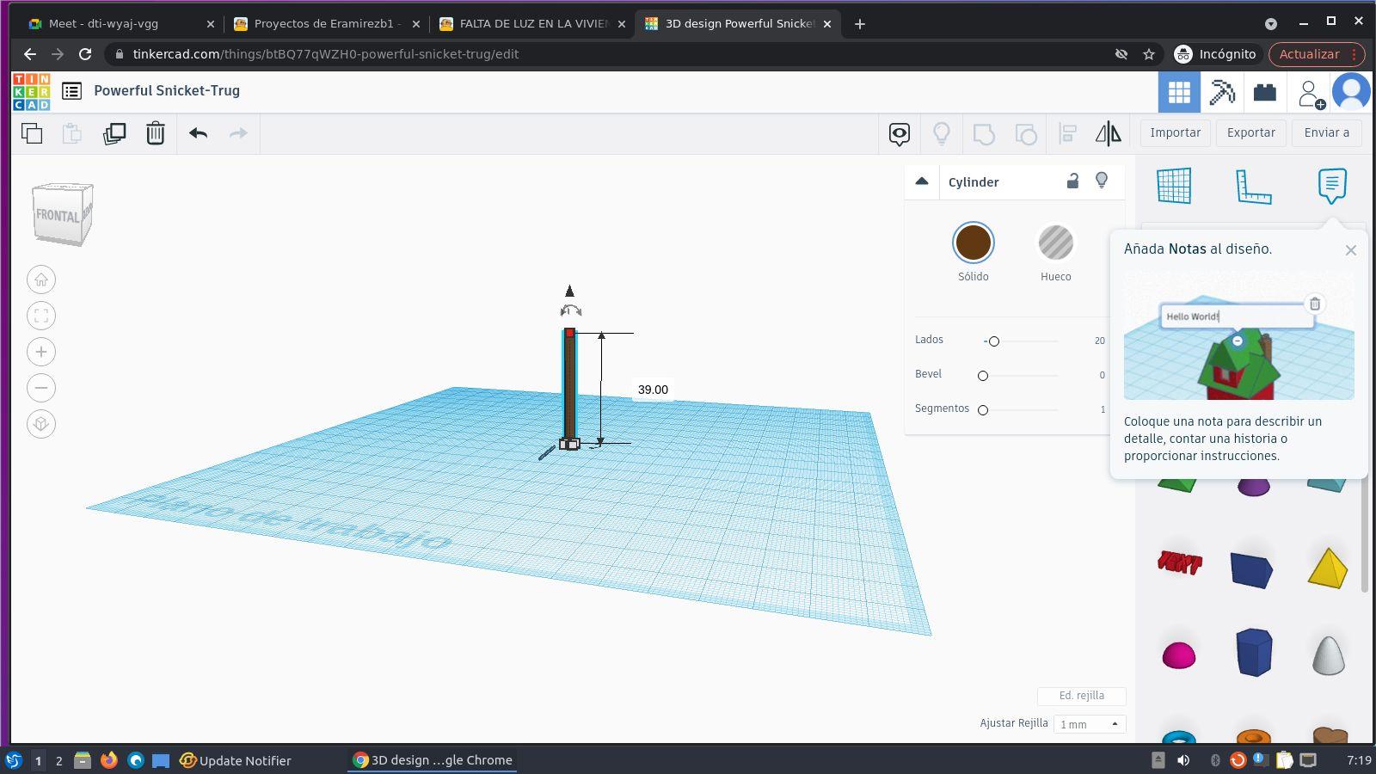Switch to Proyectos de Eramirezb1 tab
Viewport: 1376px width, 774px height.
(x=326, y=24)
